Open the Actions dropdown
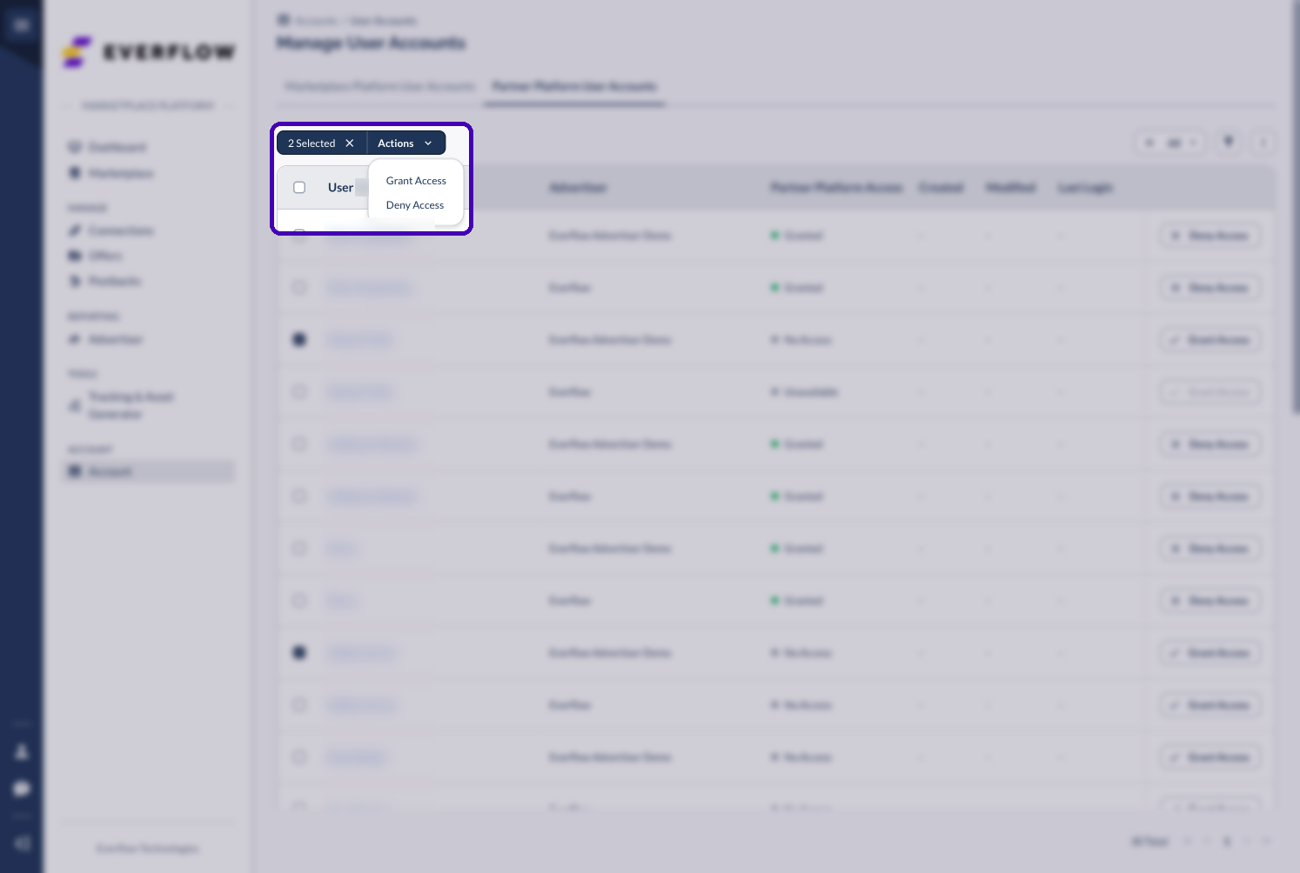This screenshot has height=873, width=1300. (405, 143)
